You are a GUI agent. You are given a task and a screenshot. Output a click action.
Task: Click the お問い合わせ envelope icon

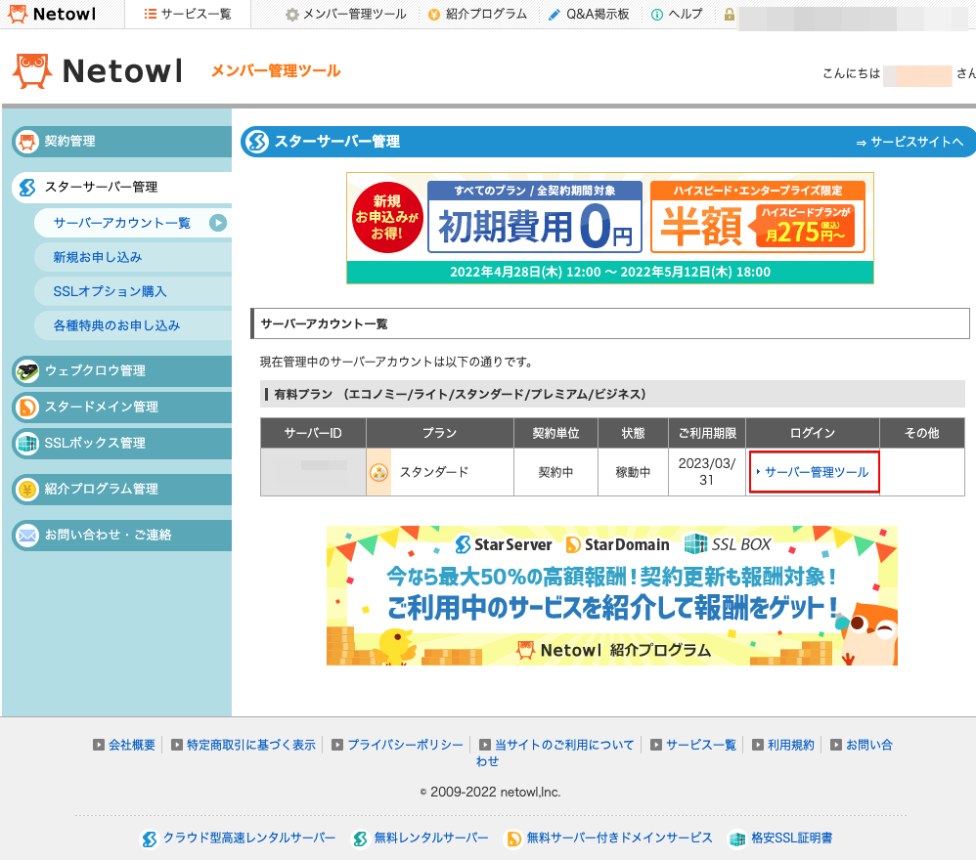[26, 535]
